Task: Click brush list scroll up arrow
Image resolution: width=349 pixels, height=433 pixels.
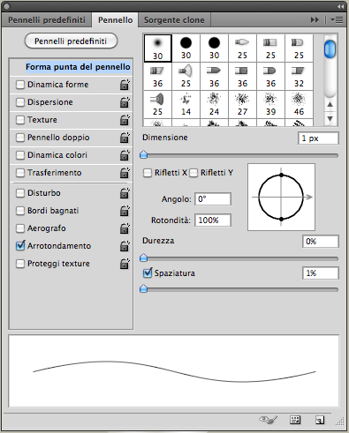Action: tap(330, 104)
